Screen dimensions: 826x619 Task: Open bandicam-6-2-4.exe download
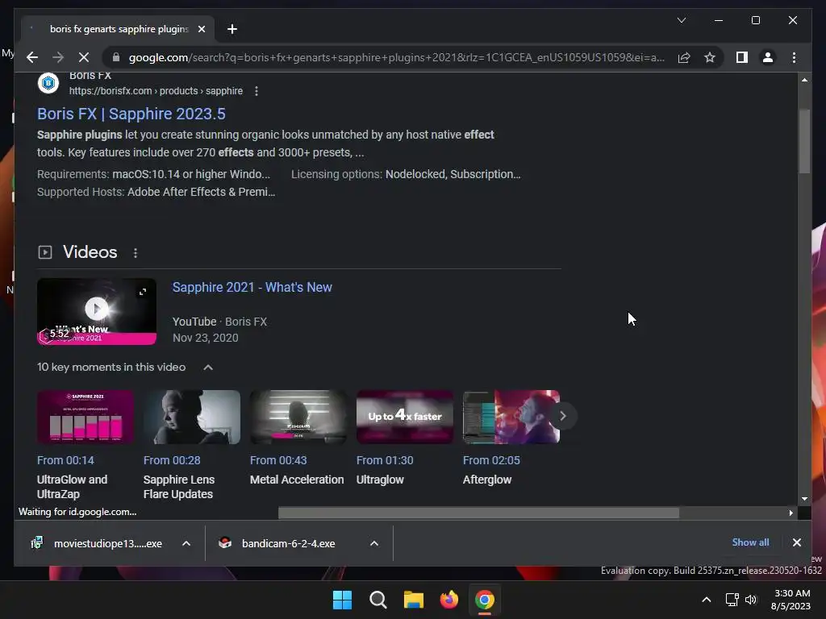(x=288, y=543)
